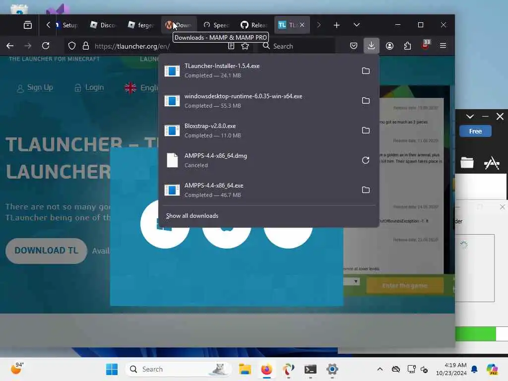
Task: Open File Explorer from the taskbar
Action: tap(245, 369)
